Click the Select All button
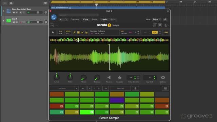This screenshot has height=122, width=217. click(x=120, y=88)
